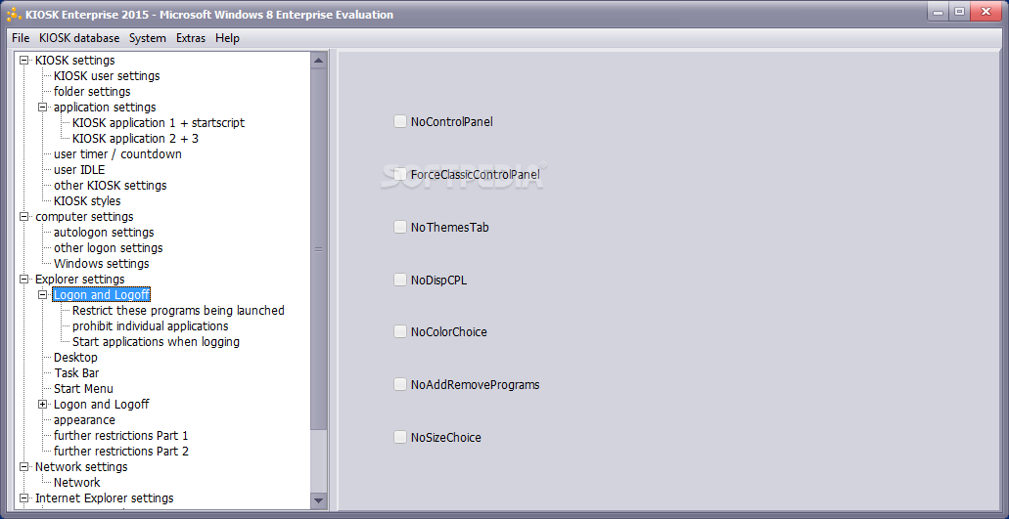
Task: Open the Extras menu
Action: click(191, 38)
